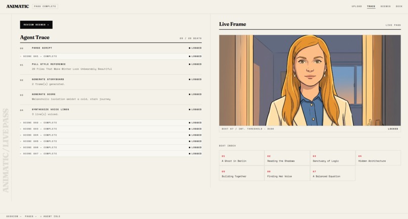Expand the Scene 006 – Complete row
408x219 pixels.
point(111,148)
